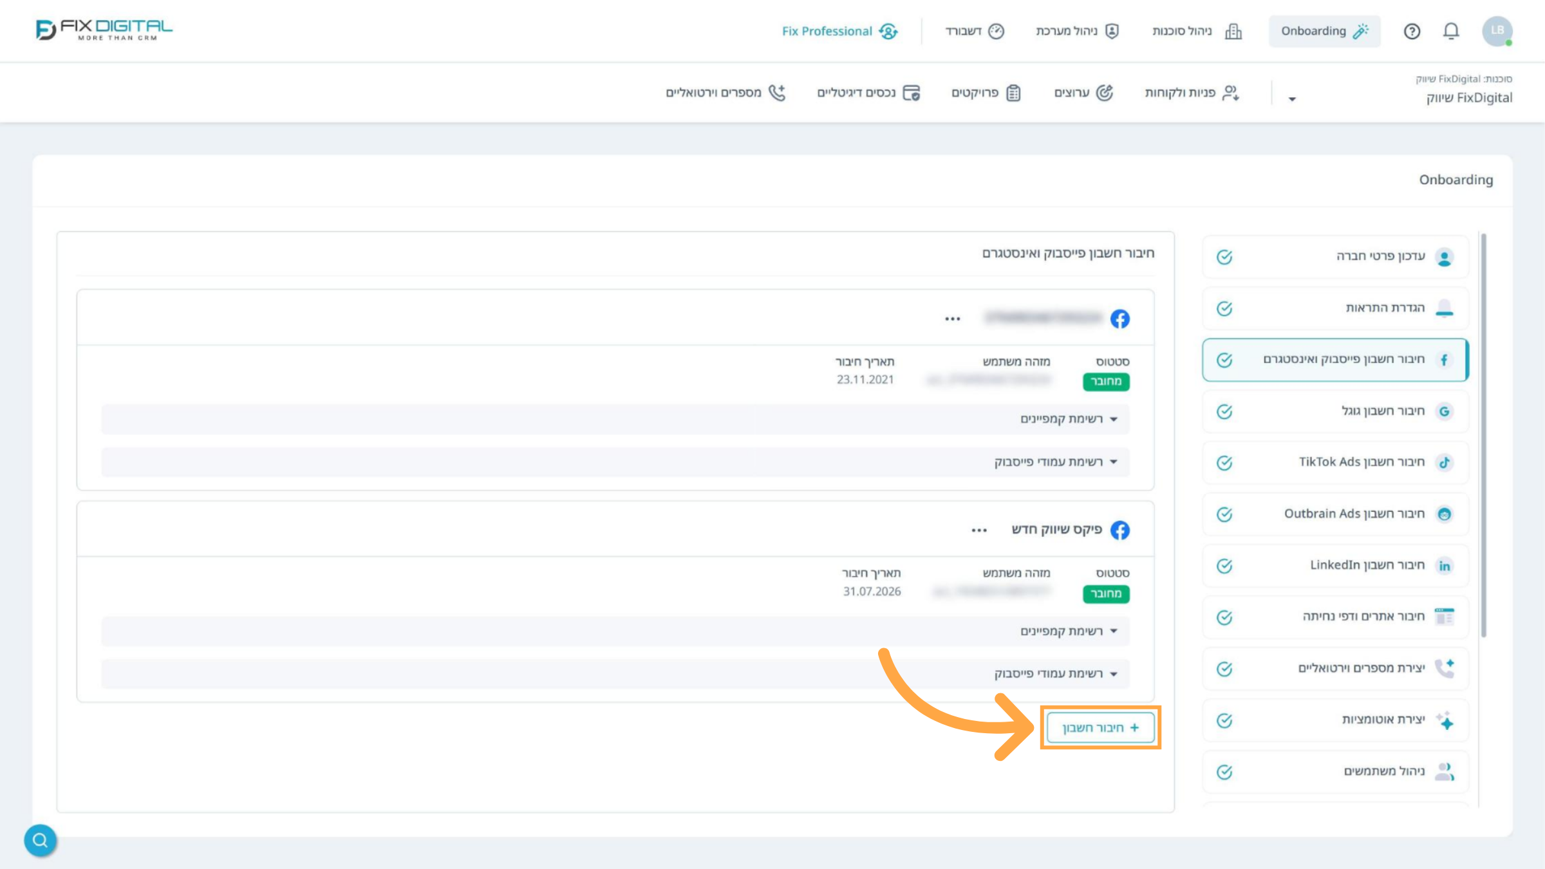Click check mark next to חיבור חשבון גוגל
1545x869 pixels.
[x=1224, y=411]
